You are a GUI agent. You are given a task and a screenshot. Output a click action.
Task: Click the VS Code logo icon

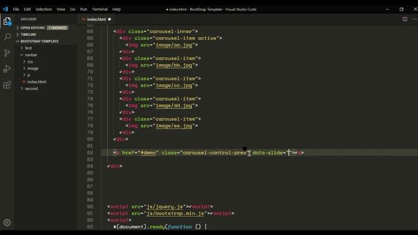[5, 9]
